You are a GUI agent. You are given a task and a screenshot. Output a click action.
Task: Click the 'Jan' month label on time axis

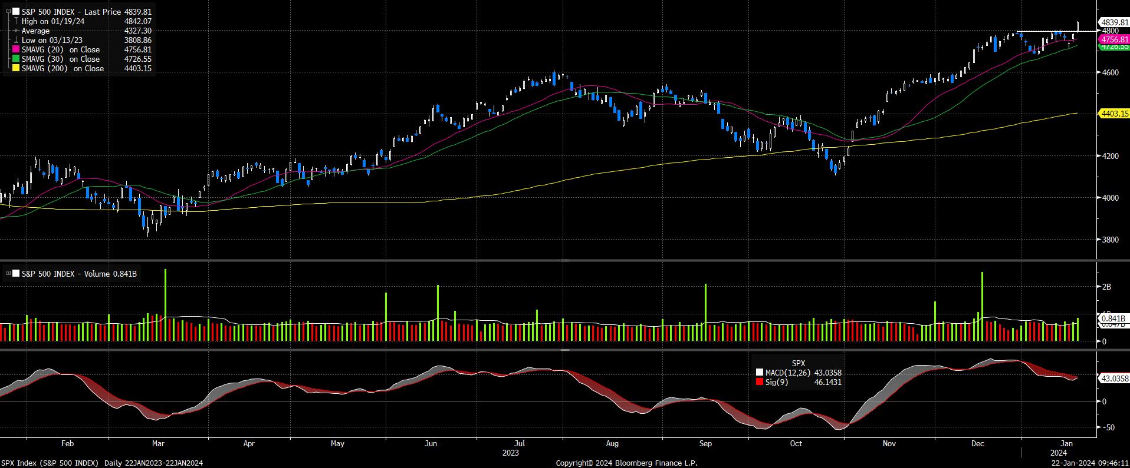coord(1066,443)
